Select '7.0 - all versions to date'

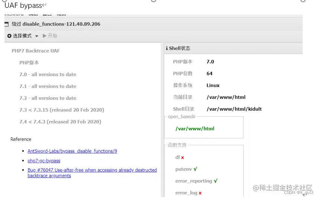[48, 74]
